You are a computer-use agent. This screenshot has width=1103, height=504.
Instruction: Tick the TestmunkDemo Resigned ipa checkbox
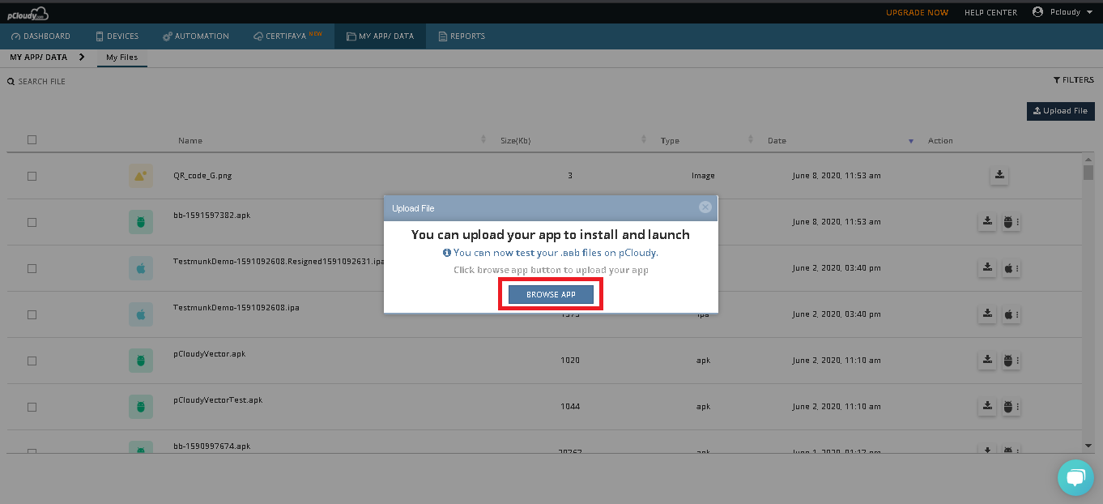(32, 268)
